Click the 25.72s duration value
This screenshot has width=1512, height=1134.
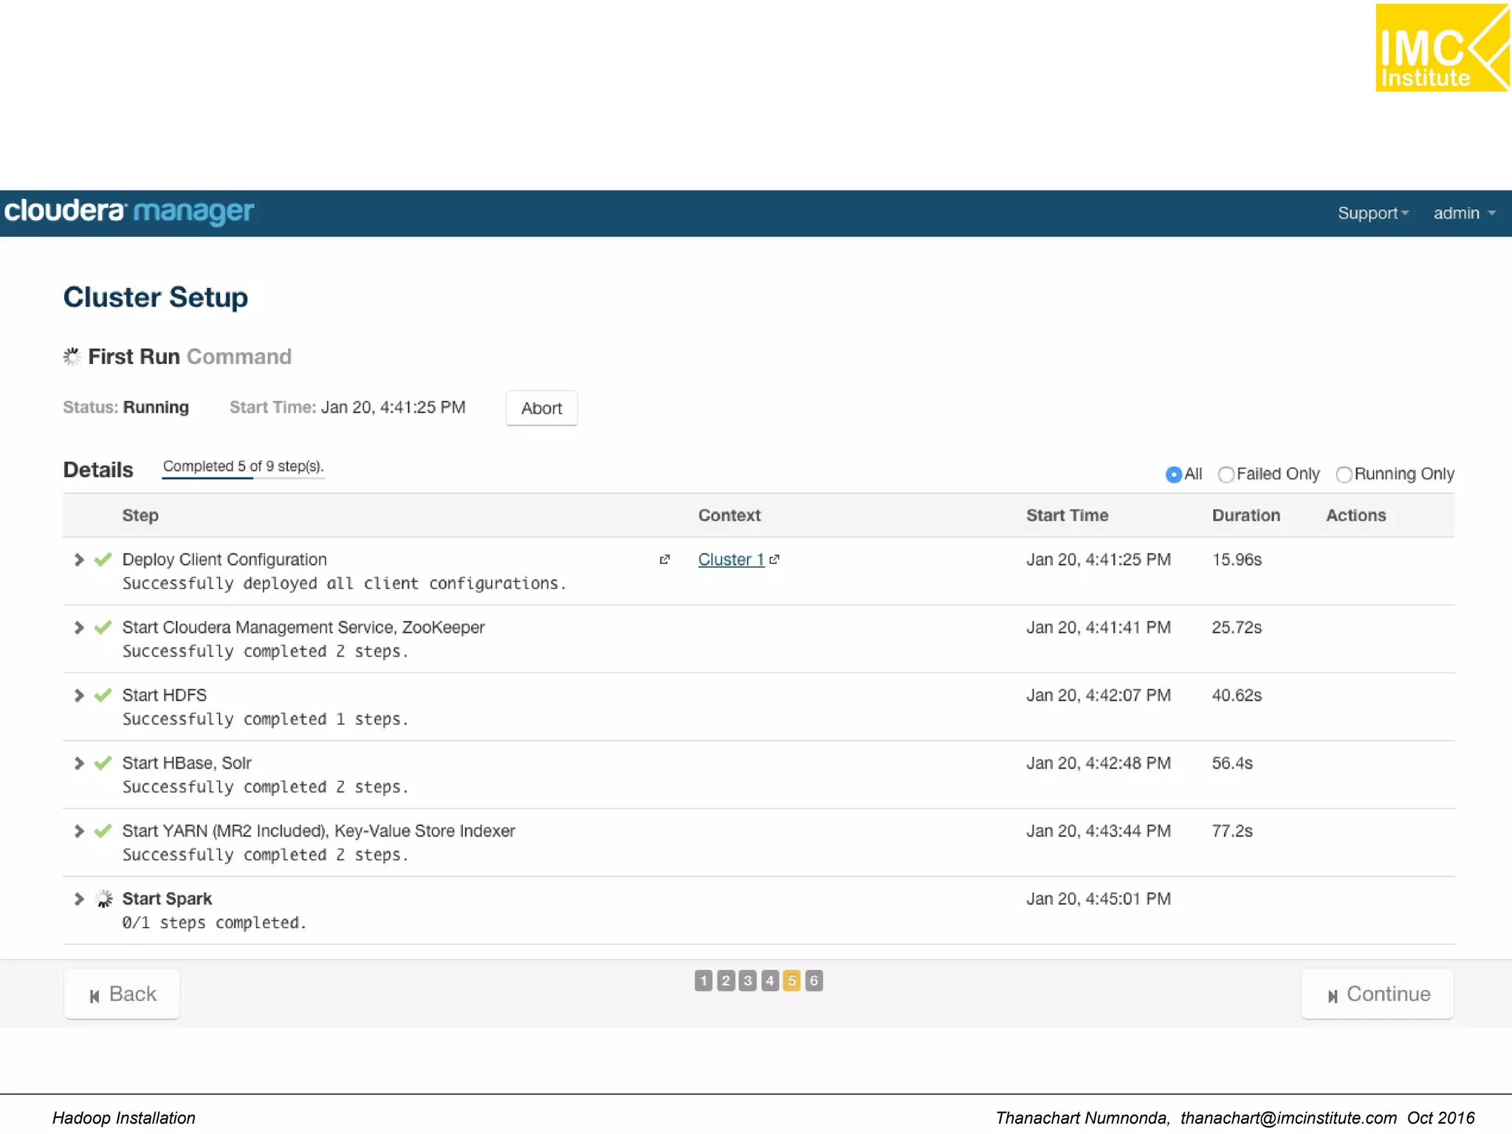coord(1237,628)
